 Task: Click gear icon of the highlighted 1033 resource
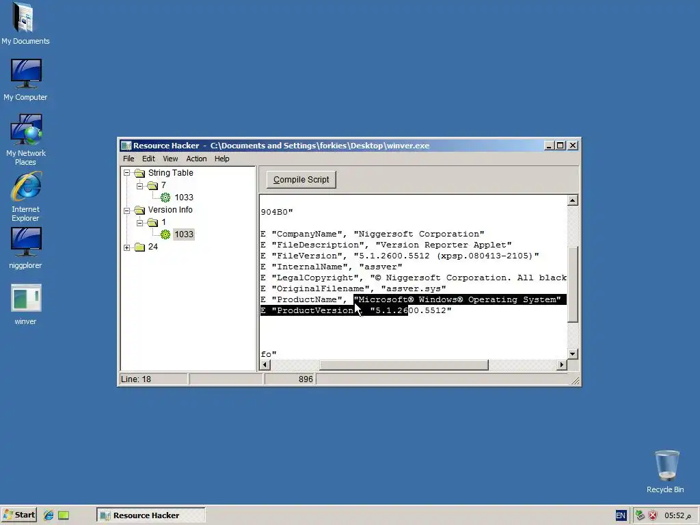click(165, 234)
